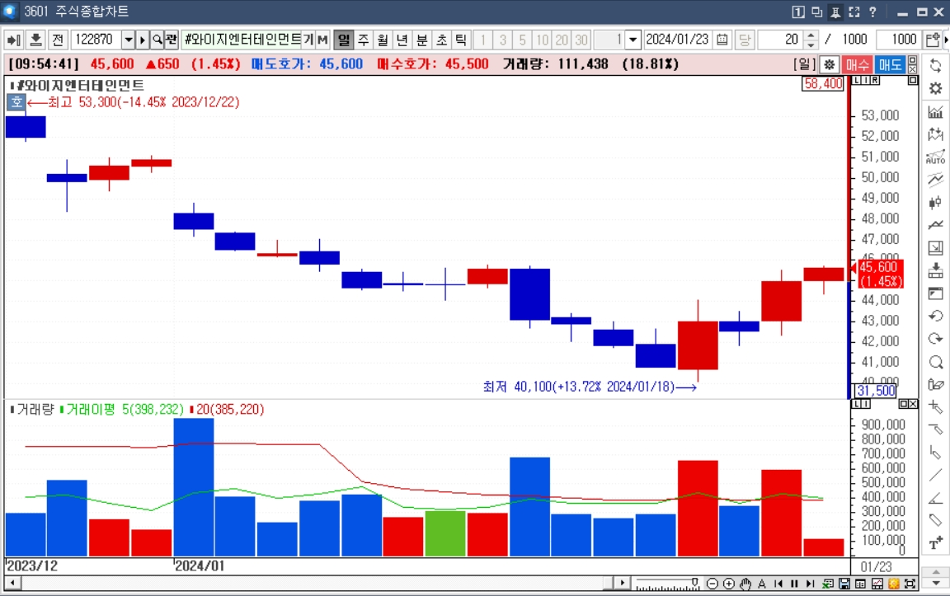The height and width of the screenshot is (596, 950).
Task: Click the 초 (second) period button
Action: click(442, 40)
